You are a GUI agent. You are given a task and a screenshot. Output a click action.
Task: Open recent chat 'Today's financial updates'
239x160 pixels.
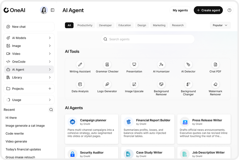point(23,149)
